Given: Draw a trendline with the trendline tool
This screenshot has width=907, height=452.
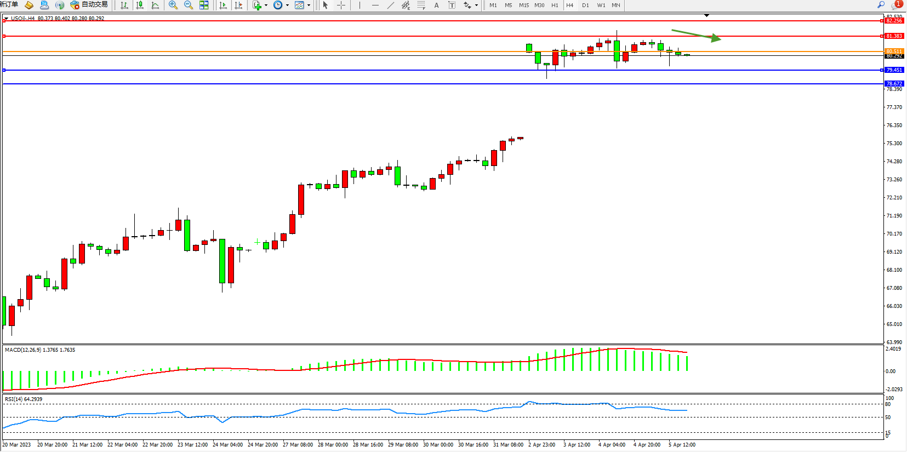Looking at the screenshot, I should click(x=390, y=5).
